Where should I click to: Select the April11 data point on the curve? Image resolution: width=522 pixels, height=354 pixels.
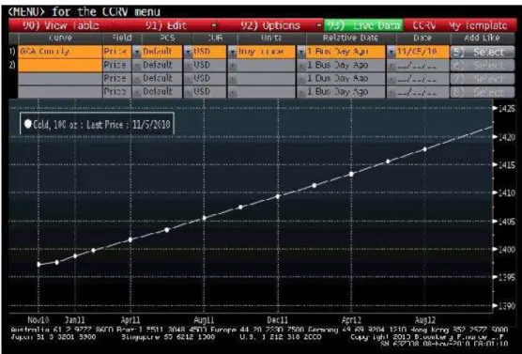coord(130,239)
